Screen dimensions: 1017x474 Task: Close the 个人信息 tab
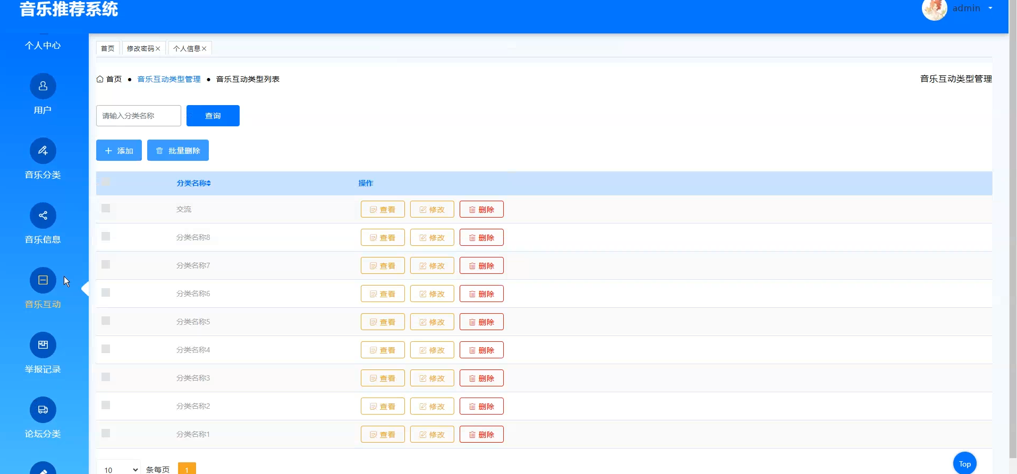point(204,48)
